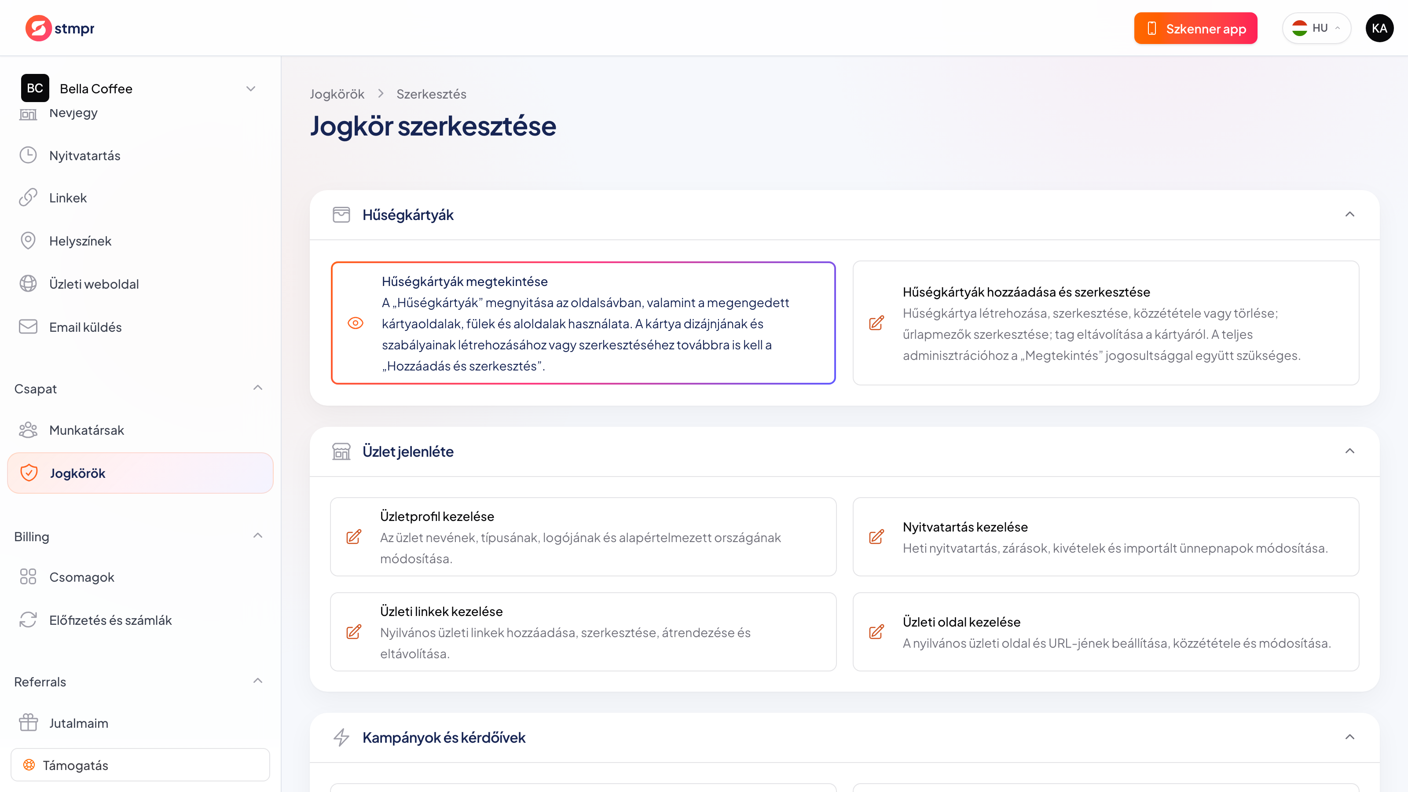The image size is (1408, 792).
Task: Click the people icon beside Munkatársak
Action: coord(28,429)
